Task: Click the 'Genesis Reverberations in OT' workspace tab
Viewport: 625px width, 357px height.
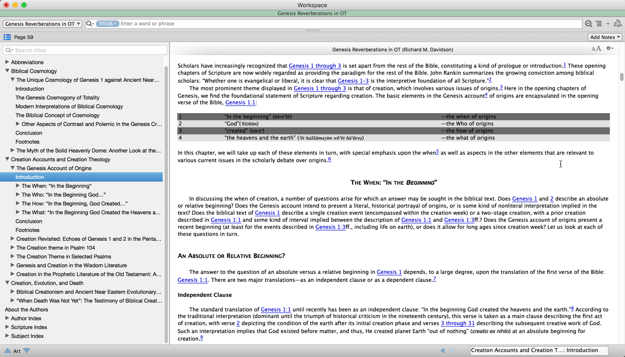Action: 312,13
